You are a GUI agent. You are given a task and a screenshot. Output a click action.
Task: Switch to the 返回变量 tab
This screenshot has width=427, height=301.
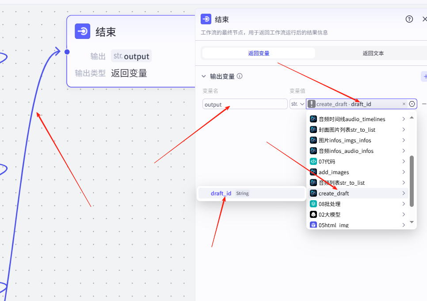tap(259, 53)
